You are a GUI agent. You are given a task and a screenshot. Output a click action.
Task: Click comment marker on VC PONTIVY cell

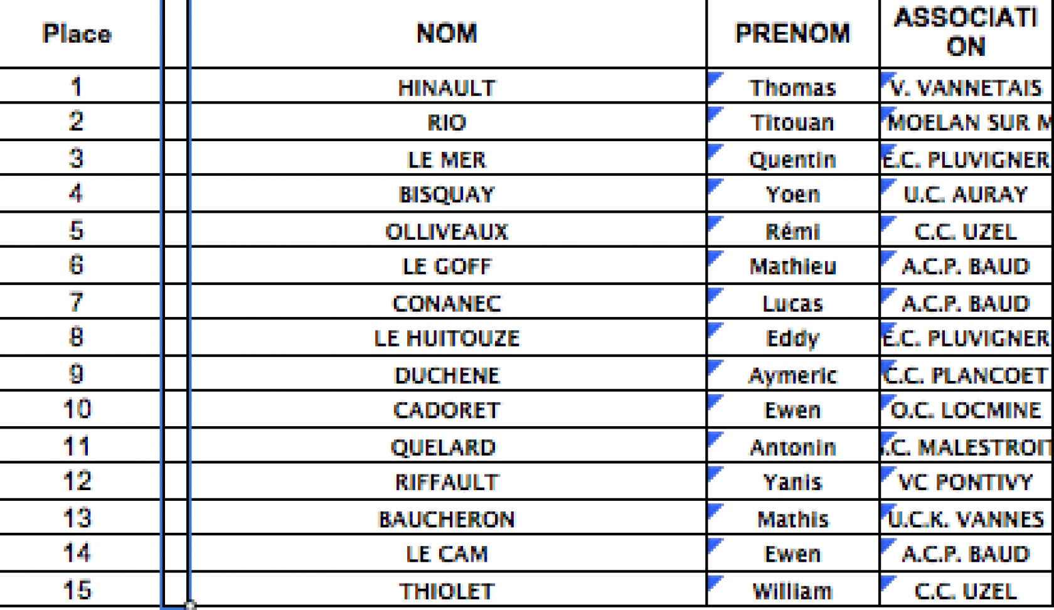tap(887, 473)
